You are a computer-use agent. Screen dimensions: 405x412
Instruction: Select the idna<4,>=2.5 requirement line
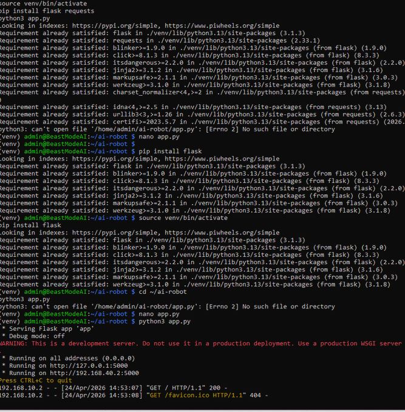click(x=193, y=107)
